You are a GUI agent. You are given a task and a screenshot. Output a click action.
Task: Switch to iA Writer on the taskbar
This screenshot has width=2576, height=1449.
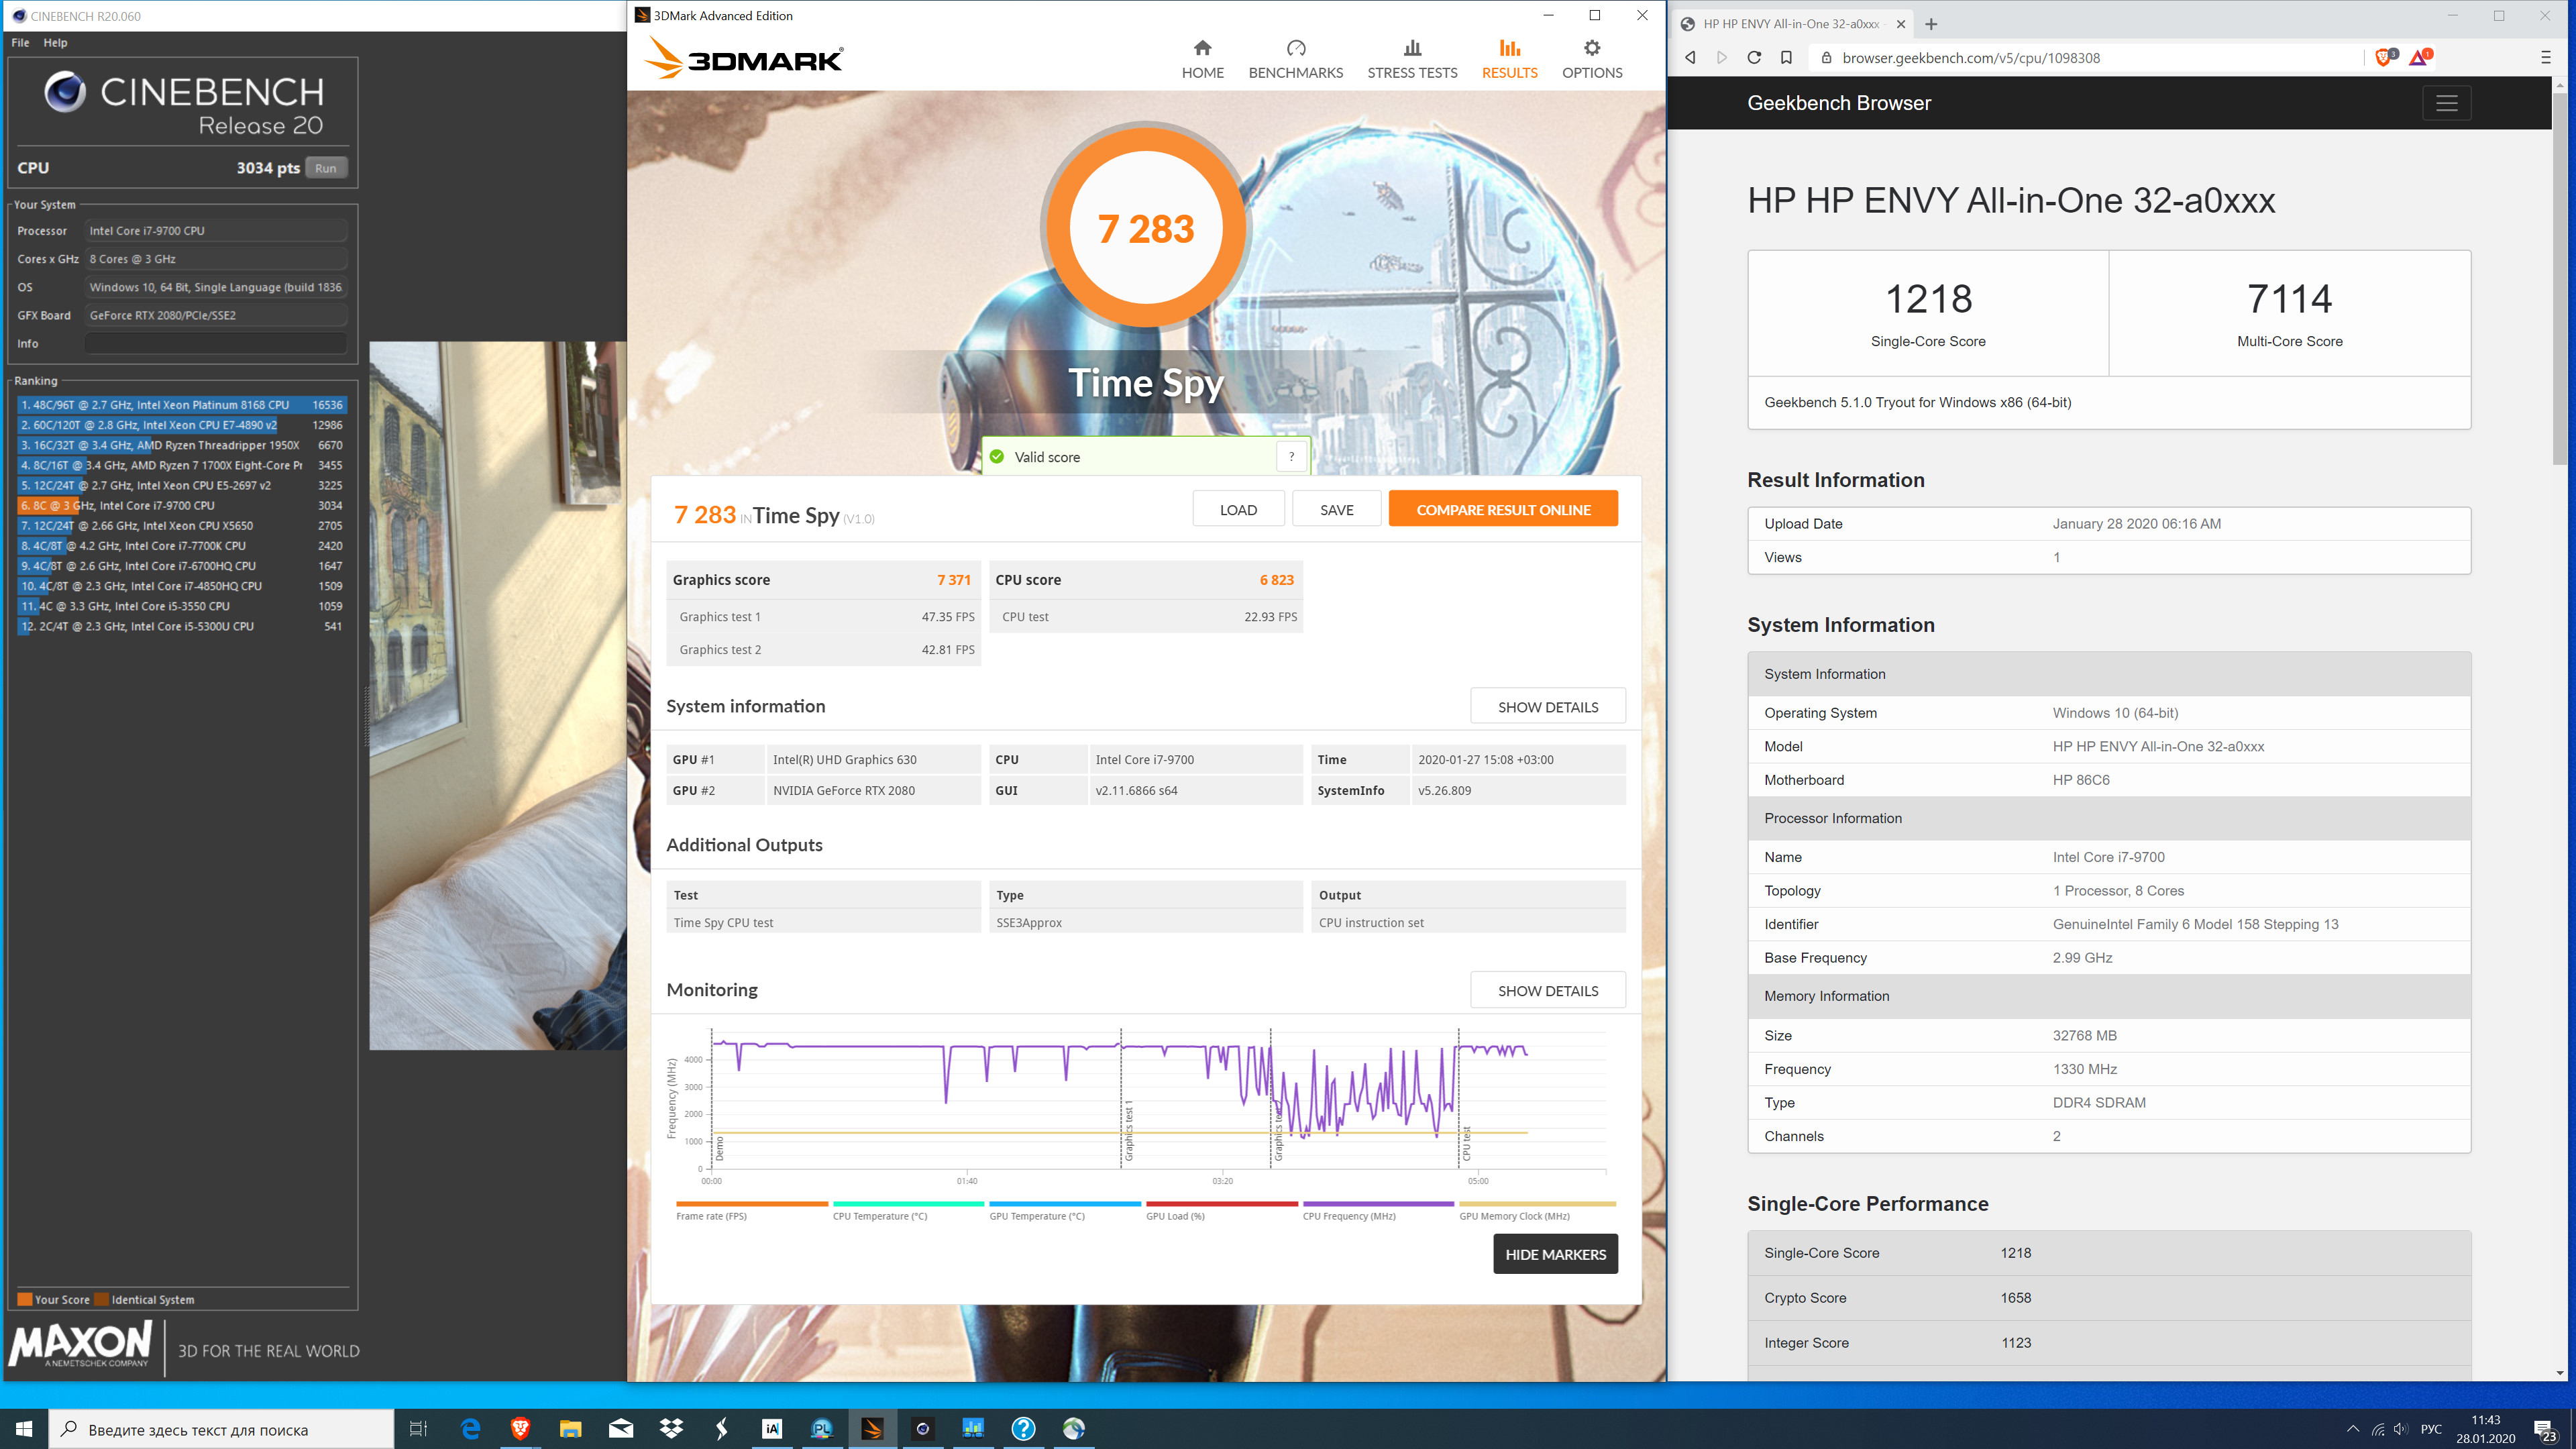click(772, 1429)
